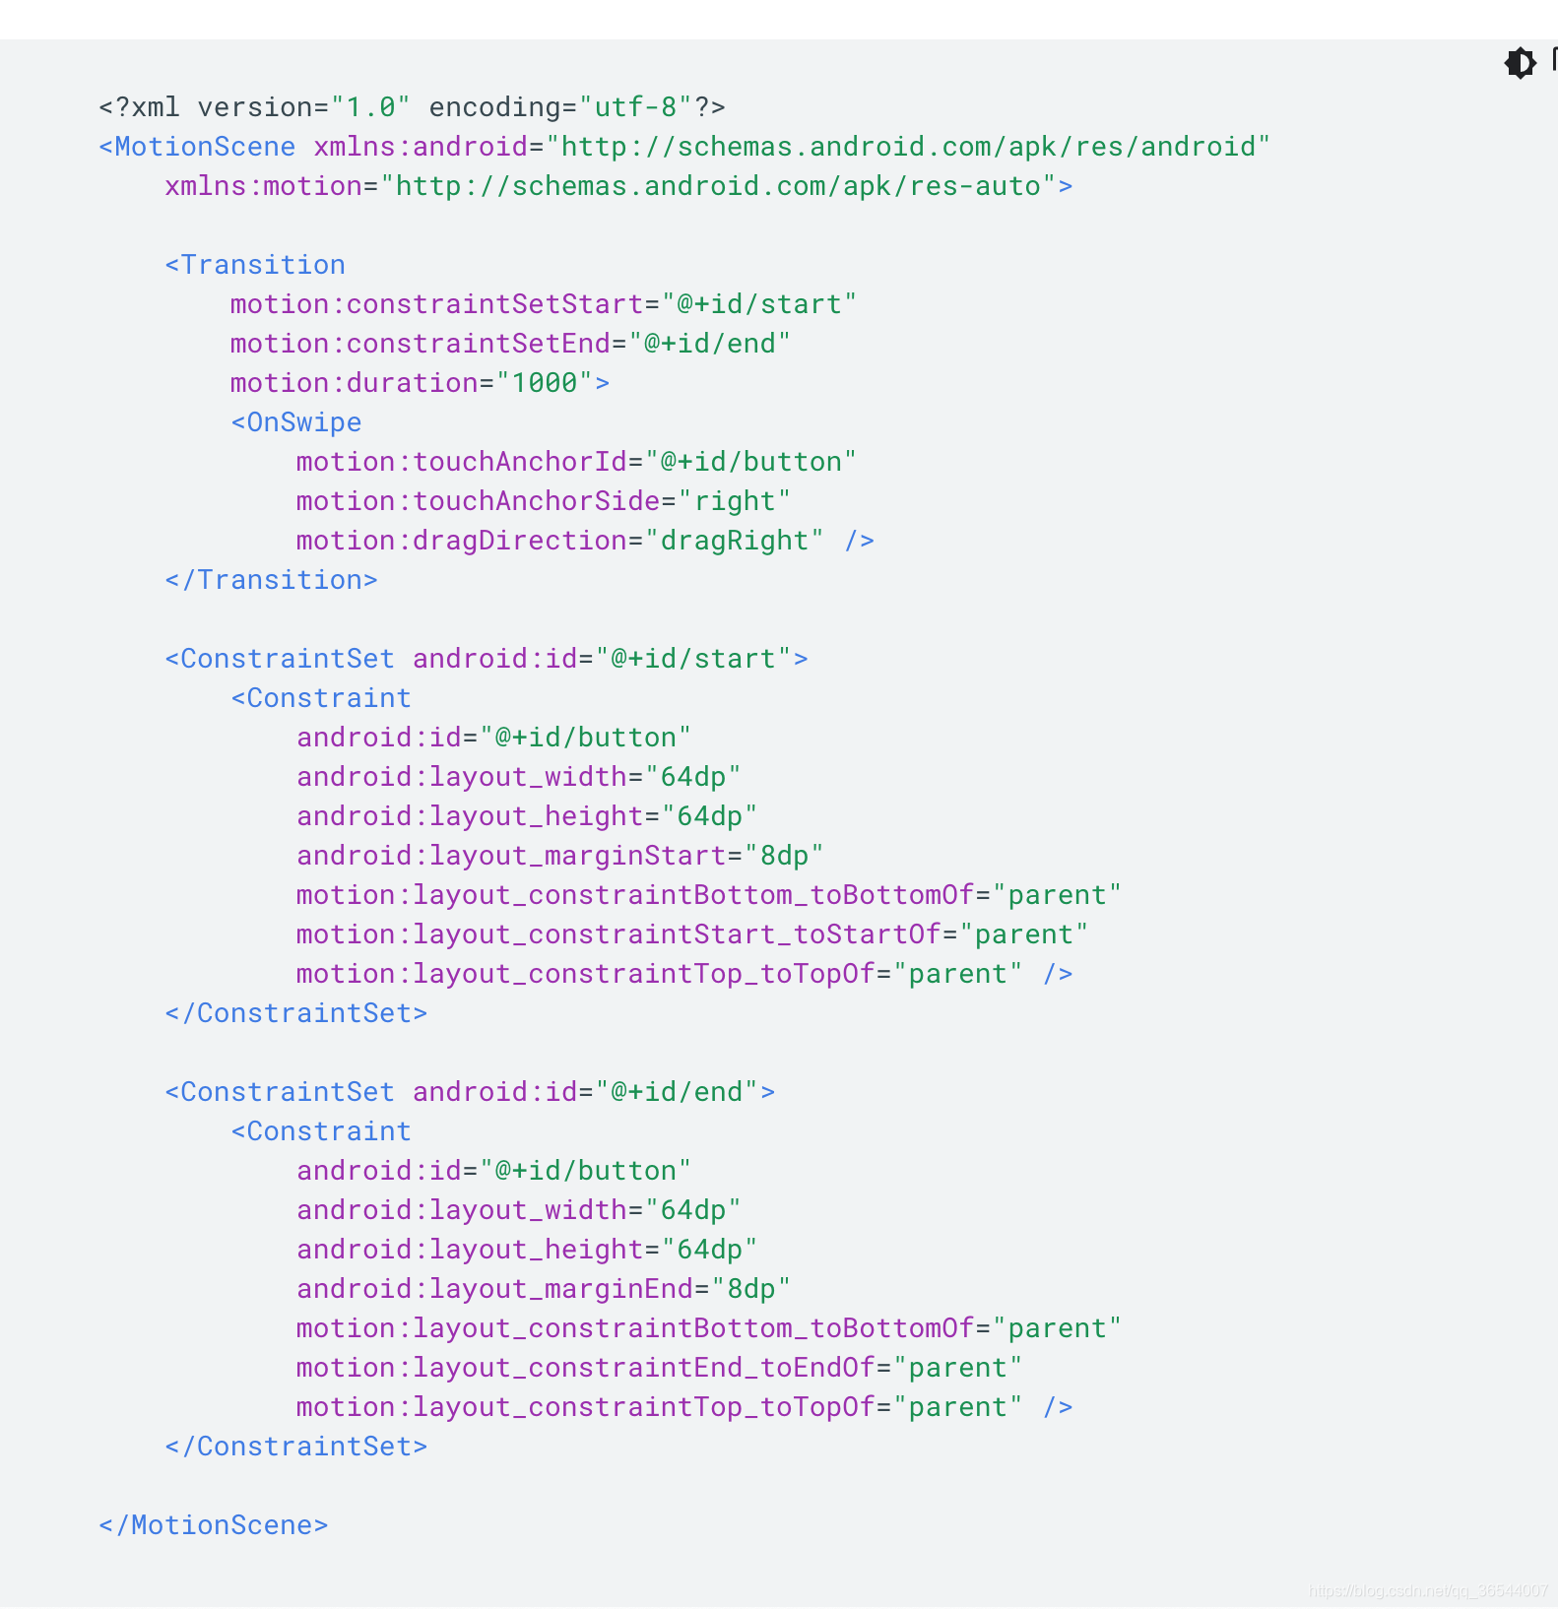Click motion:constraintSetEnd="@+id/end" line
Screen dimensions: 1558x1609
point(510,344)
